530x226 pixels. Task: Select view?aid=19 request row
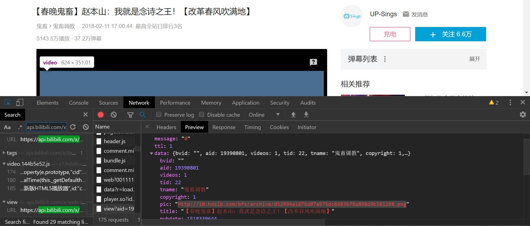coord(115,209)
